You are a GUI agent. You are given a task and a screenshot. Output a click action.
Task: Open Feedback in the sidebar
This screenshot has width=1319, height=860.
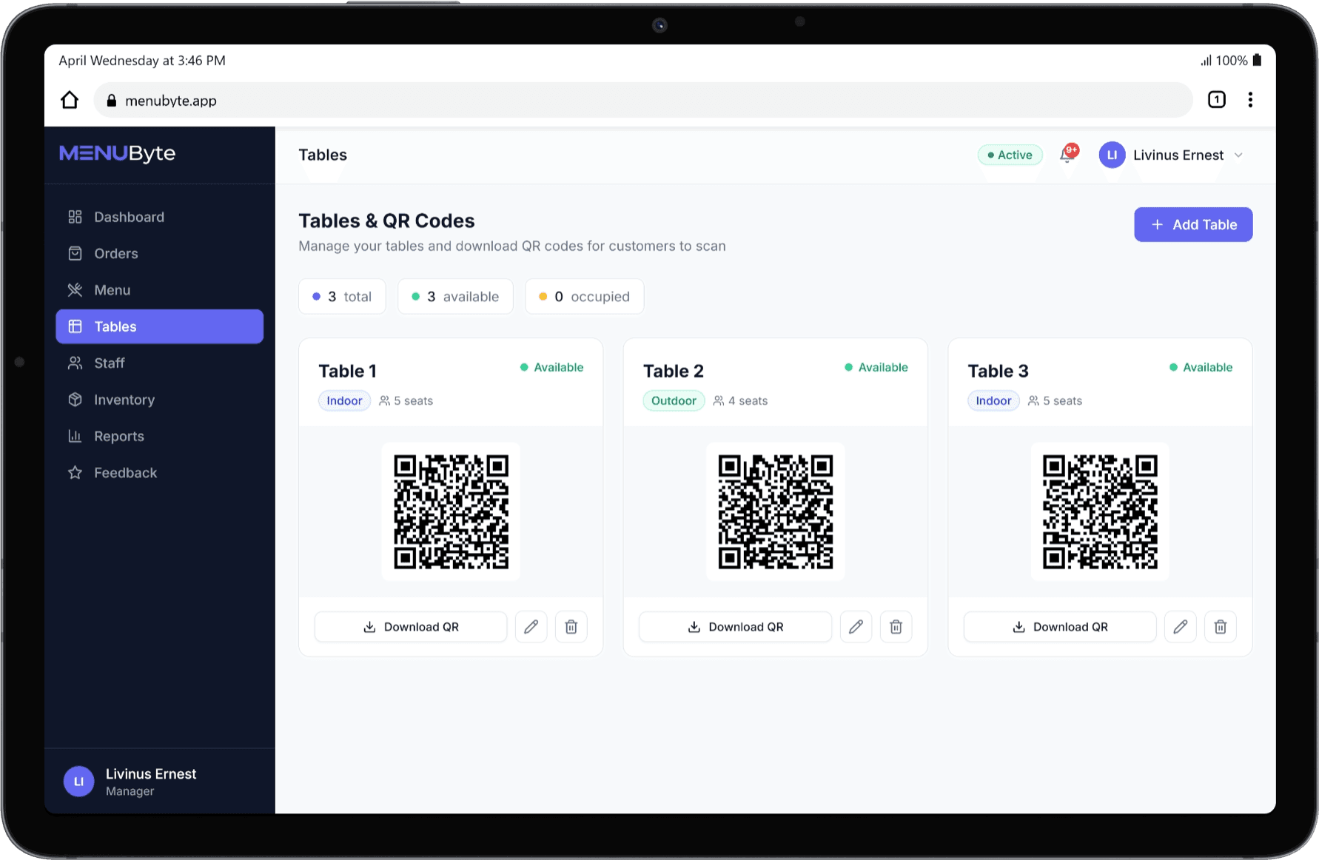159,472
